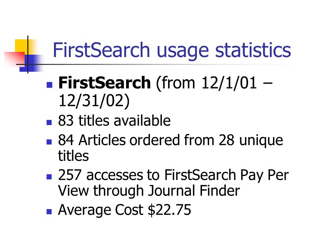Click the date text 12/31/02)
This screenshot has height=246, width=328.
(94, 101)
